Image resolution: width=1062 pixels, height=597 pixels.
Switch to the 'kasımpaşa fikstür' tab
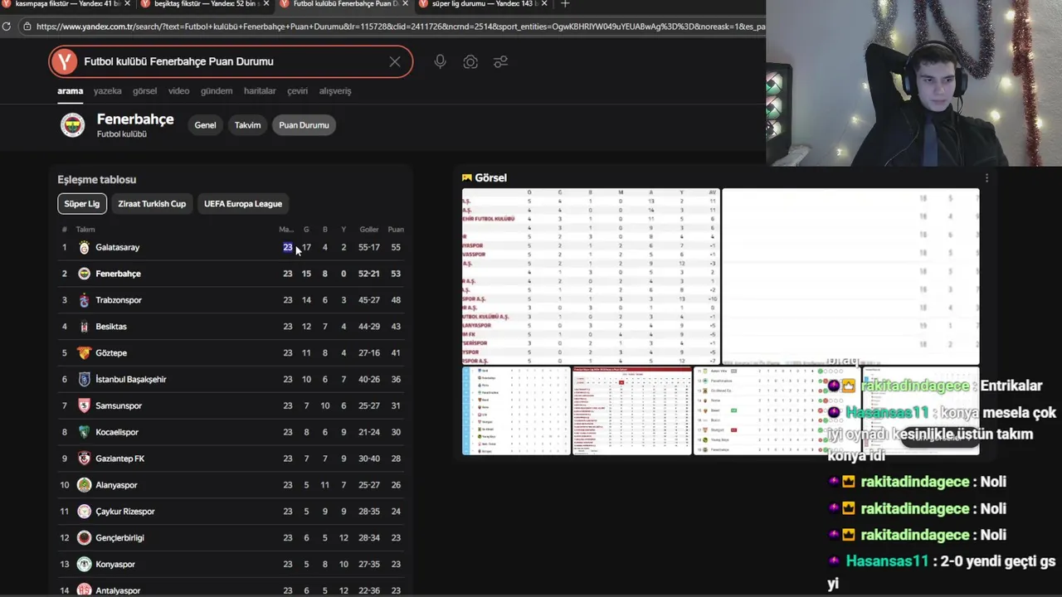66,4
